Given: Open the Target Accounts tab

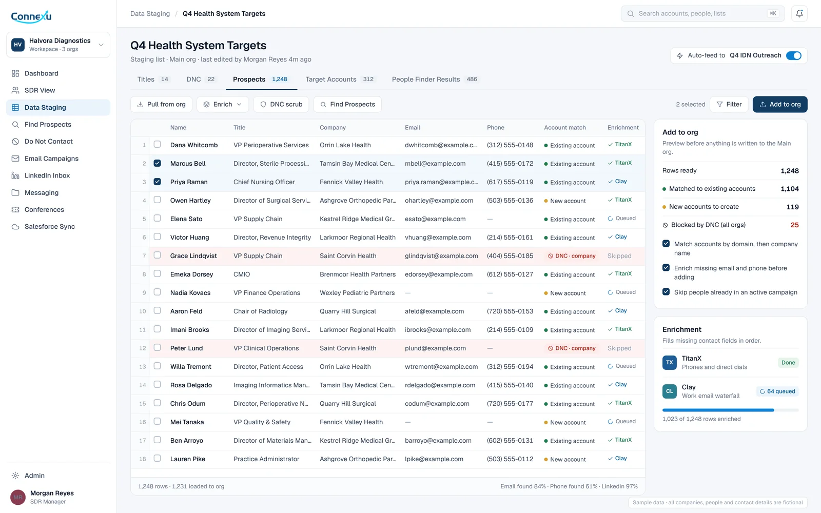Looking at the screenshot, I should pos(340,80).
